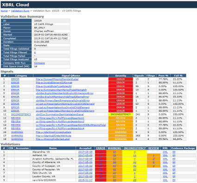Open XML link for Alexandria, VA

pyautogui.click(x=165, y=152)
